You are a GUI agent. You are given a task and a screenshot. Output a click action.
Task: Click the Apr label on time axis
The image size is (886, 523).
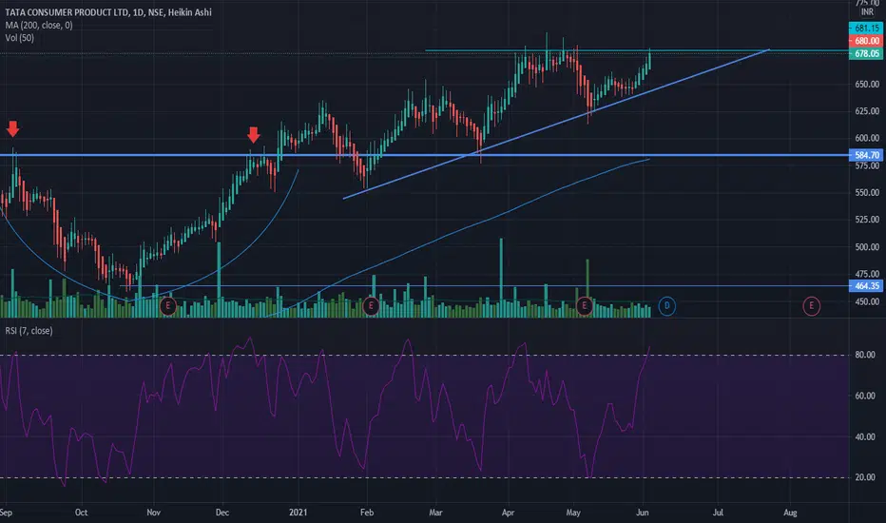[x=508, y=513]
